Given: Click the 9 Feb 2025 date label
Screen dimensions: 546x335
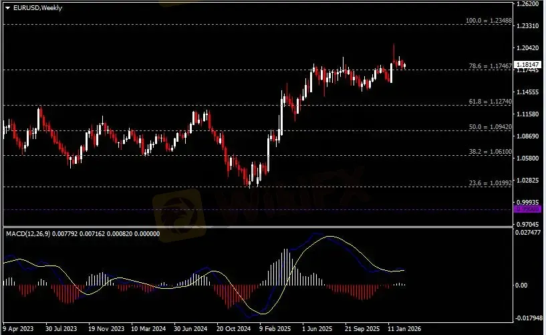Looking at the screenshot, I should point(275,328).
